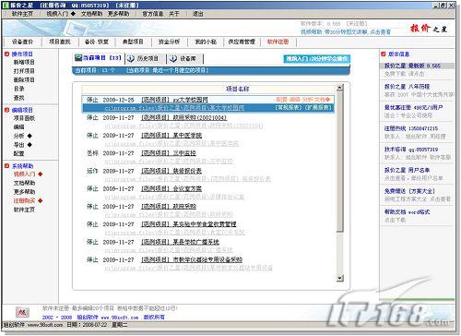Click the project list scroll-up arrow
This screenshot has height=336, width=461.
(x=339, y=88)
